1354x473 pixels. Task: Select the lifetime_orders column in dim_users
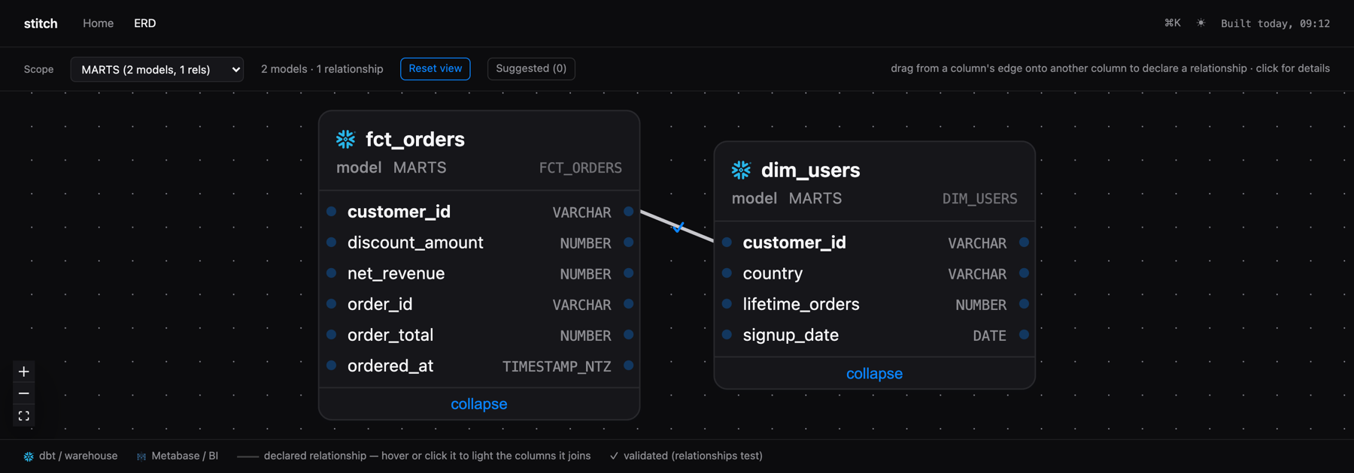pyautogui.click(x=874, y=304)
